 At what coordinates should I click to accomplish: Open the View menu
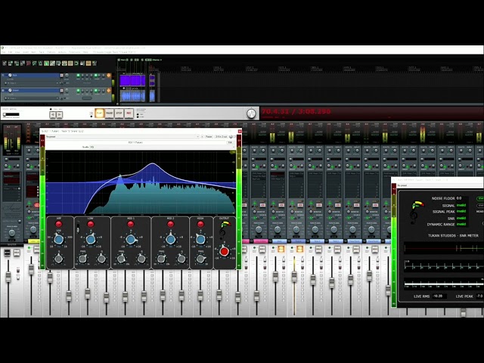17,52
